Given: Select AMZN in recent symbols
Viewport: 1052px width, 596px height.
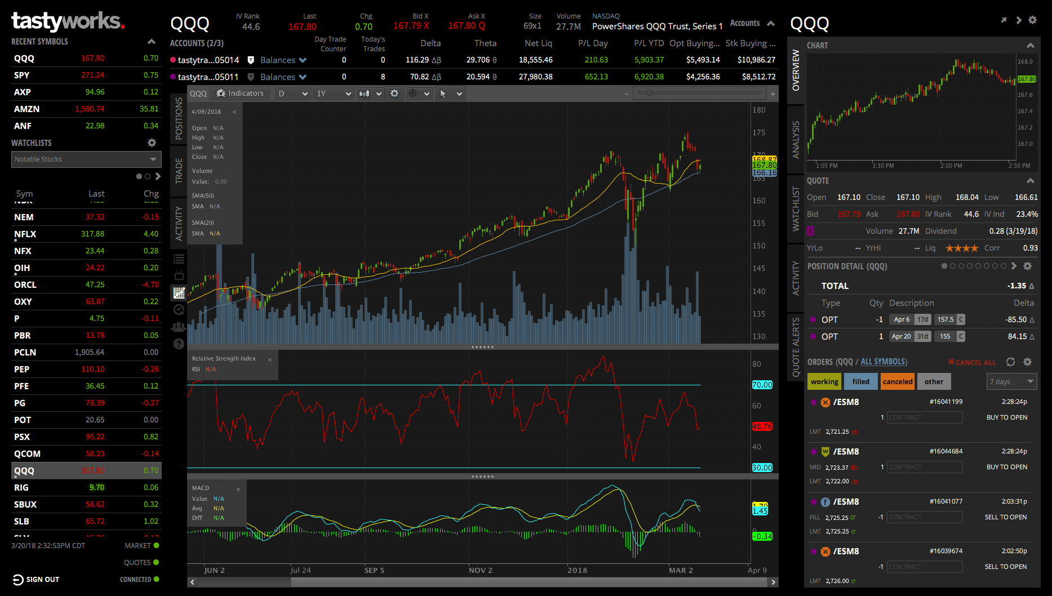Looking at the screenshot, I should click(x=86, y=109).
